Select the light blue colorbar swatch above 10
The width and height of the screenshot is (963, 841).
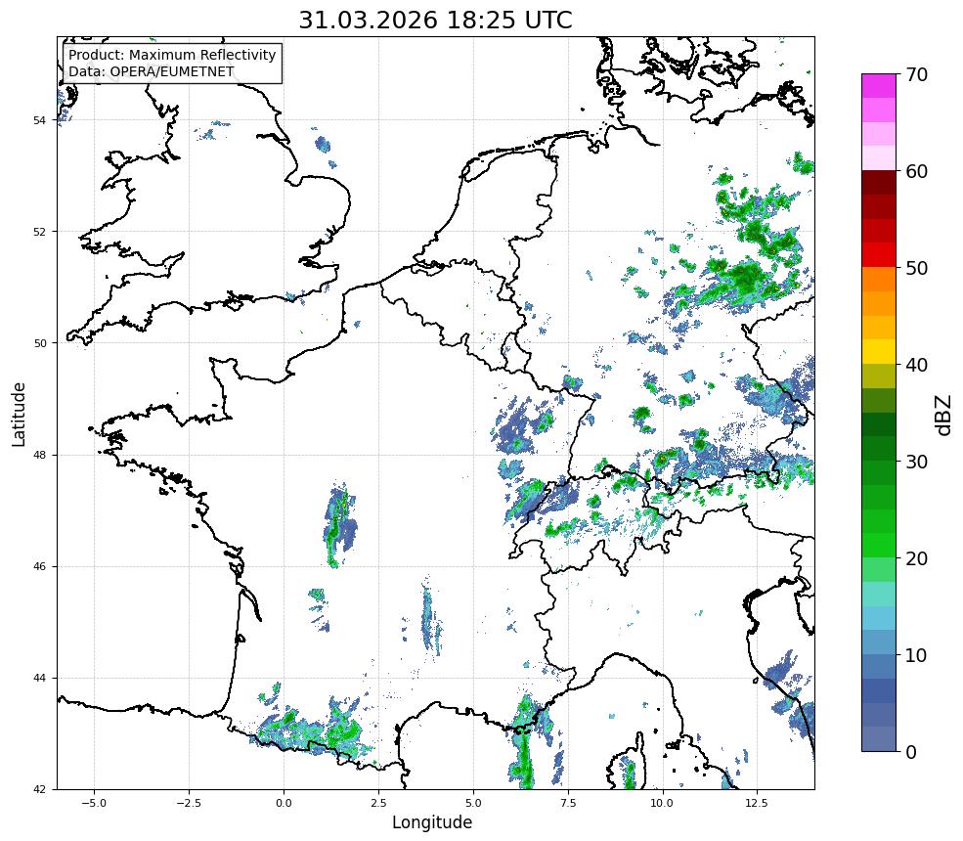879,618
